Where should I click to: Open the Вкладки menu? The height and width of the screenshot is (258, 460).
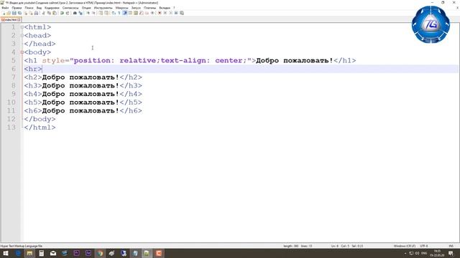point(165,8)
